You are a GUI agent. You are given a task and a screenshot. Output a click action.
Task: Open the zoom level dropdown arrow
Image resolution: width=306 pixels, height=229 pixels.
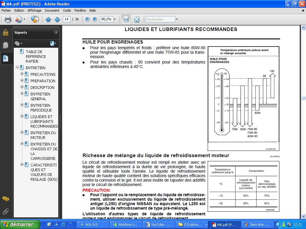click(115, 19)
